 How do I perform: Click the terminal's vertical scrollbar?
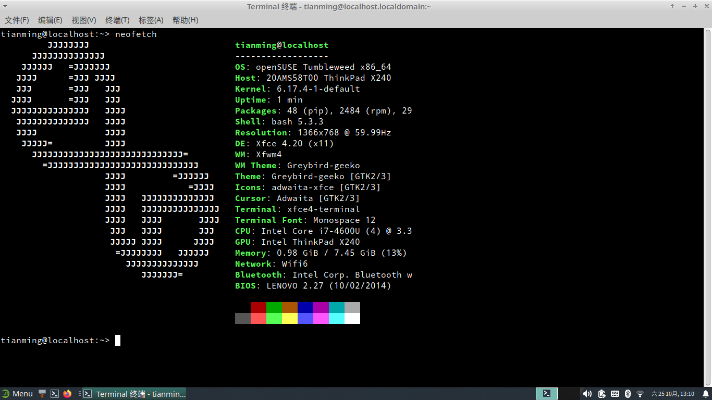pyautogui.click(x=708, y=208)
